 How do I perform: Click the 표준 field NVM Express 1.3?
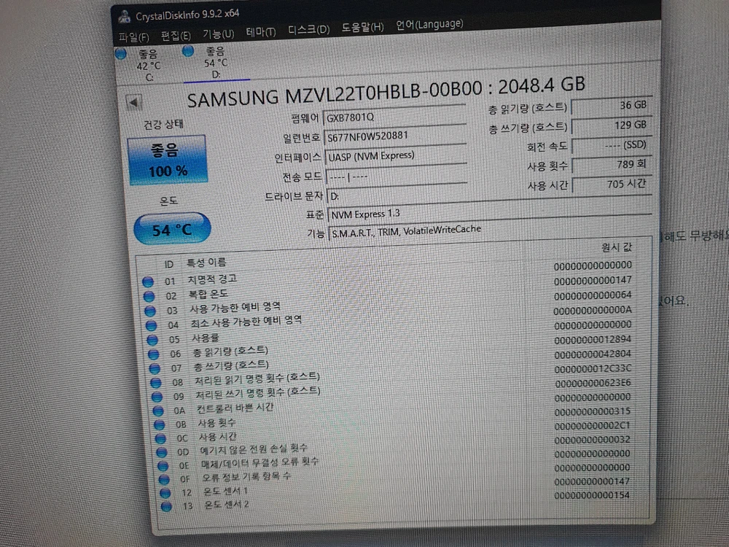[x=490, y=212]
